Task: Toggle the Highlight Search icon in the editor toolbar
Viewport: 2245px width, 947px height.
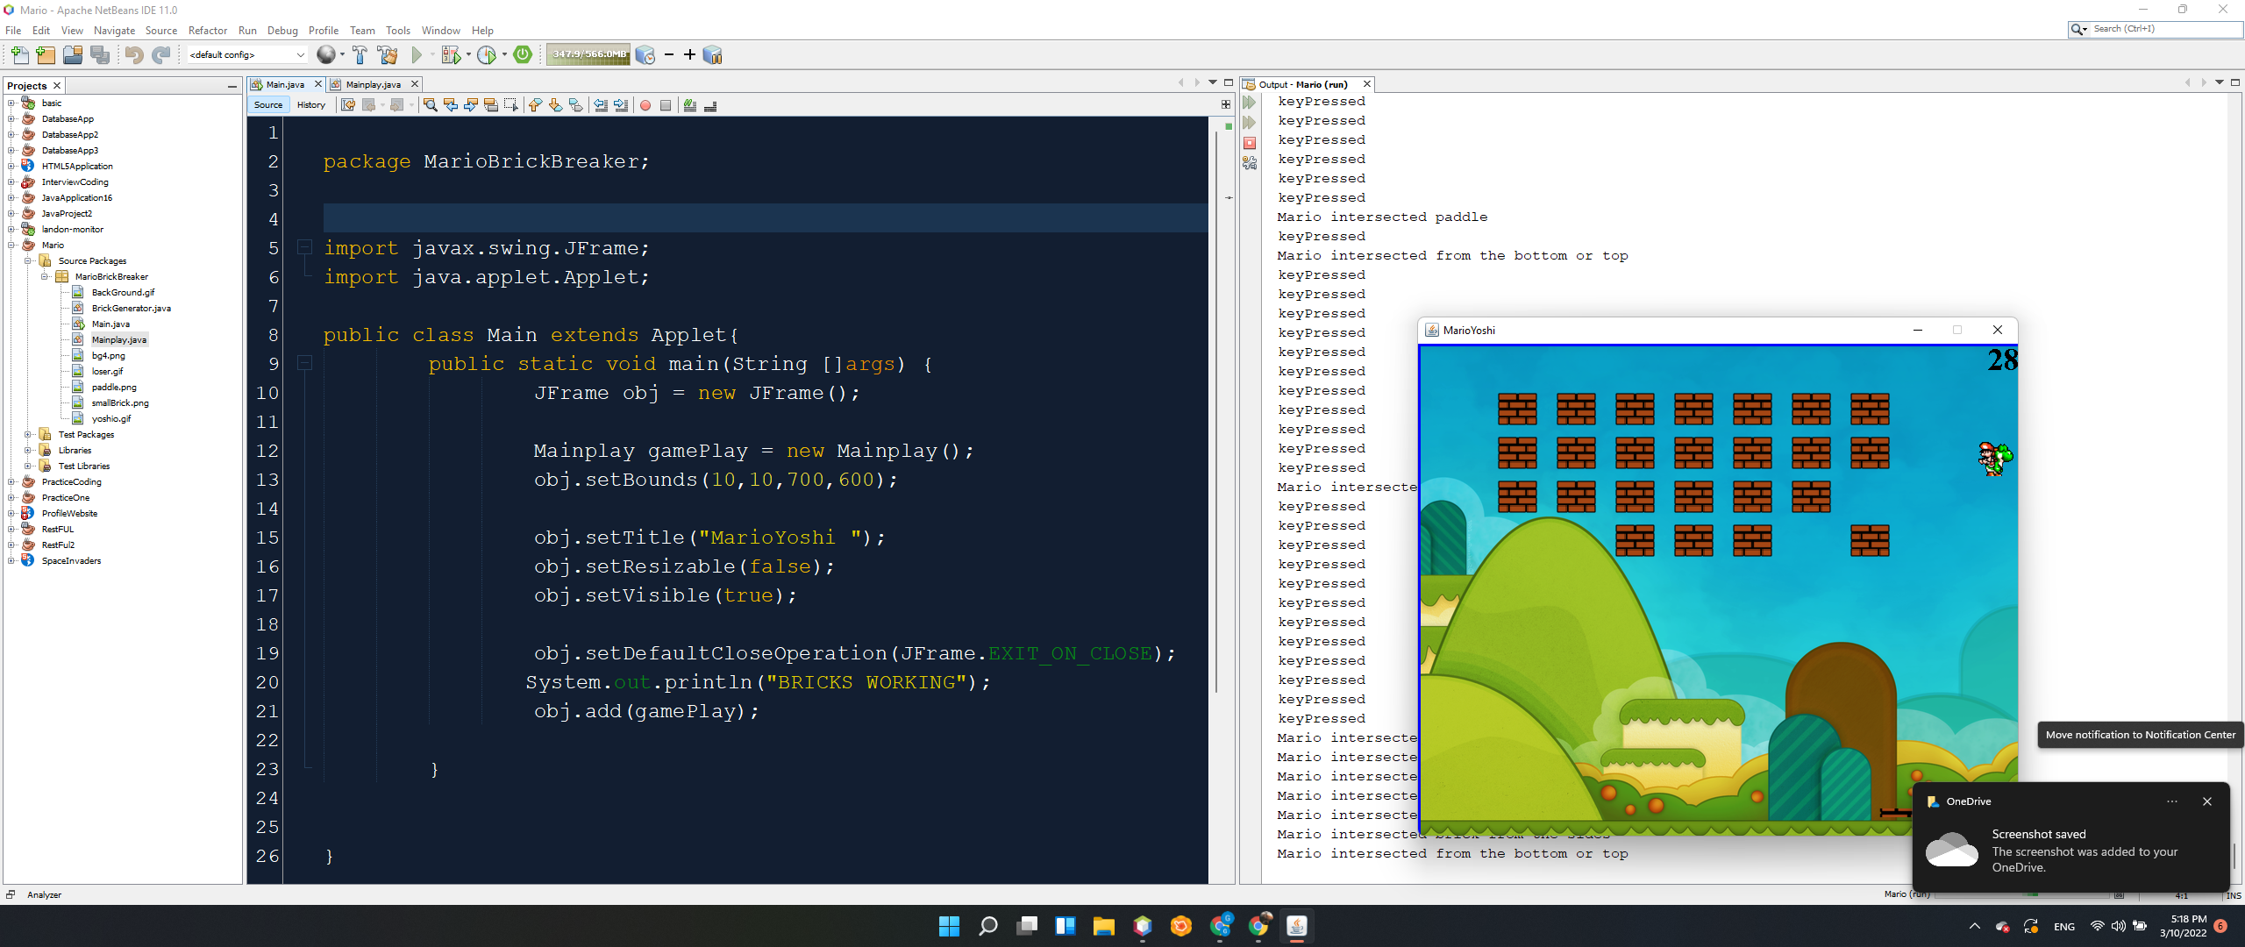Action: 491,105
